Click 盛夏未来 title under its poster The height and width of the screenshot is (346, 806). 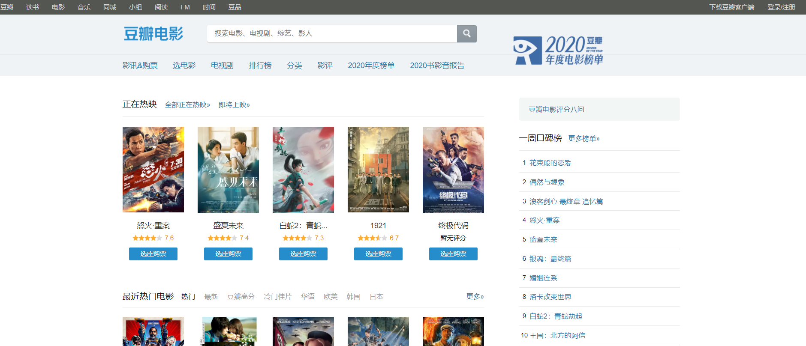[228, 226]
